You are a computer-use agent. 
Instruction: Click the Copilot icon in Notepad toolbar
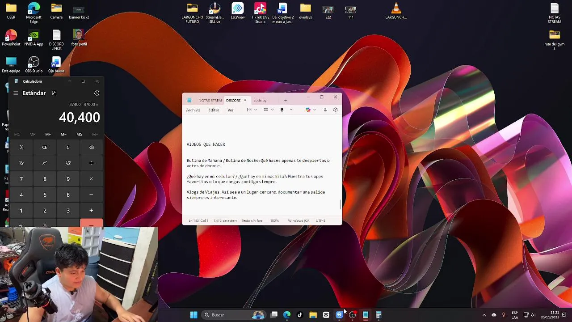pyautogui.click(x=308, y=110)
